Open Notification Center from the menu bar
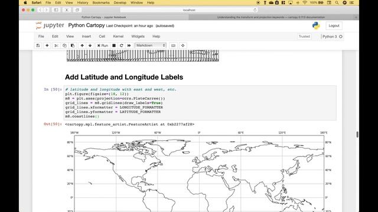 pos(352,2)
